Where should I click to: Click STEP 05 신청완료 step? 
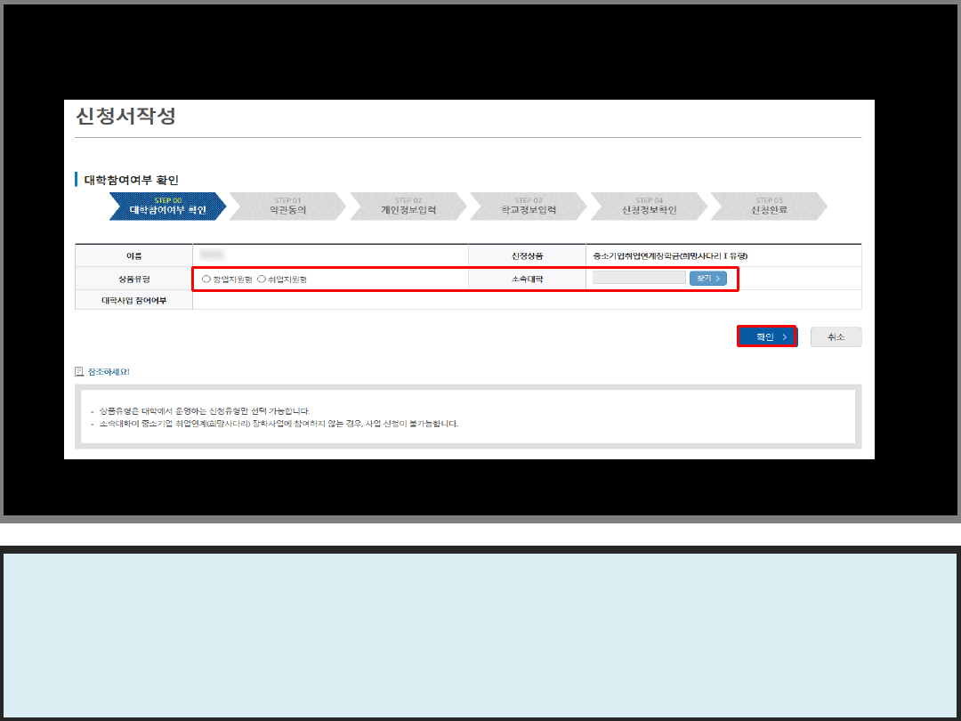pyautogui.click(x=769, y=207)
